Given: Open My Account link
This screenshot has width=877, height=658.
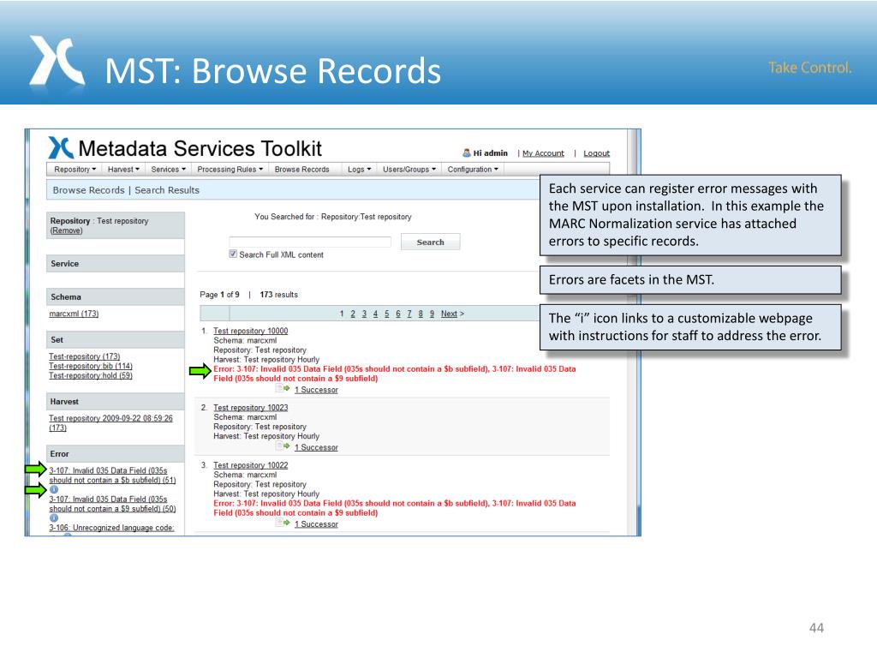Looking at the screenshot, I should pos(543,153).
